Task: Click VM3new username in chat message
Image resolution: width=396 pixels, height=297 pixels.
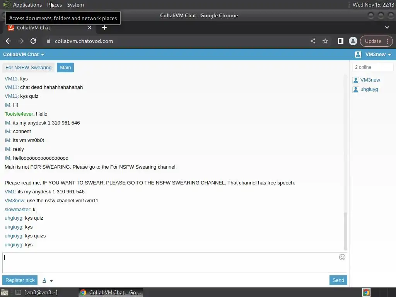Action: (14, 201)
